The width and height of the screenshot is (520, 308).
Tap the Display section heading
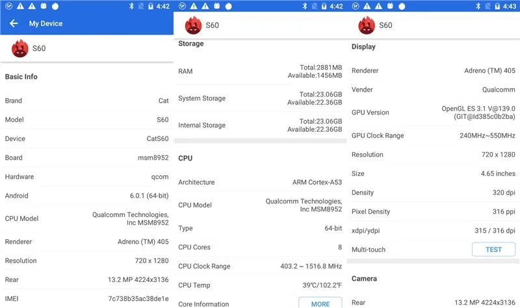363,47
